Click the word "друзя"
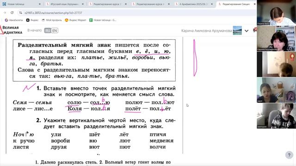 [59, 147]
